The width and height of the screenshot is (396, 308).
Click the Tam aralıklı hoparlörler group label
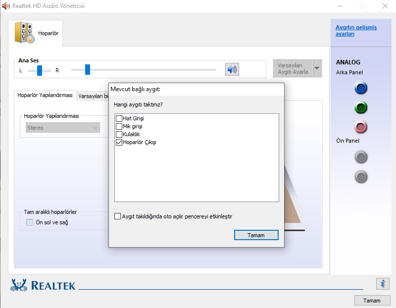(x=50, y=212)
